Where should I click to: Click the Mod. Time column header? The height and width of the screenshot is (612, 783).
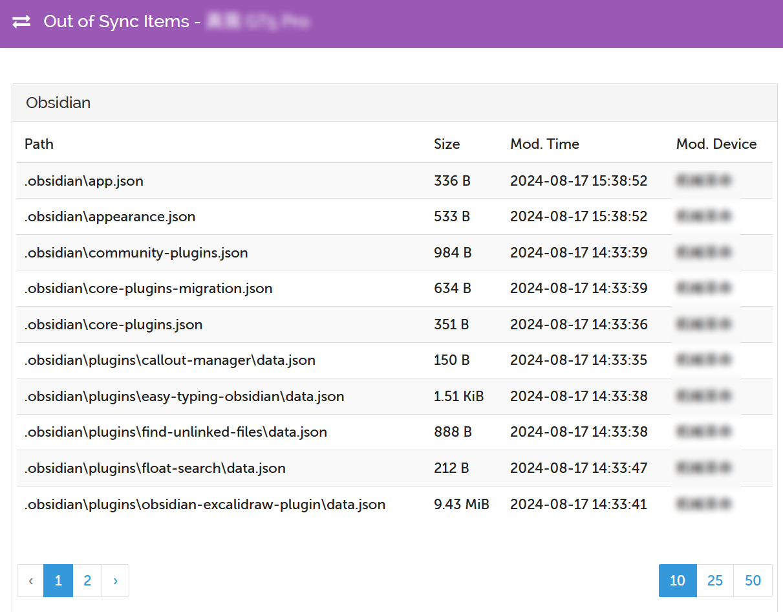pos(544,144)
